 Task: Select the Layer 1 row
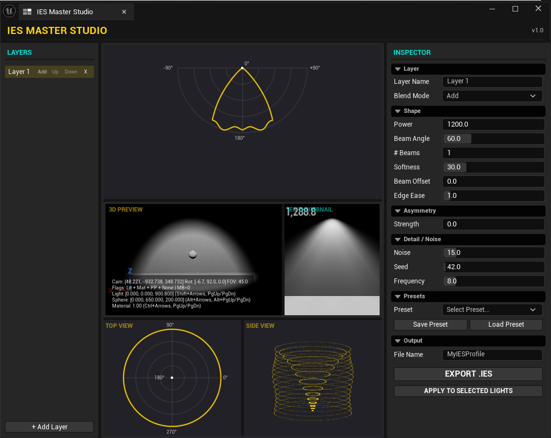coord(49,72)
